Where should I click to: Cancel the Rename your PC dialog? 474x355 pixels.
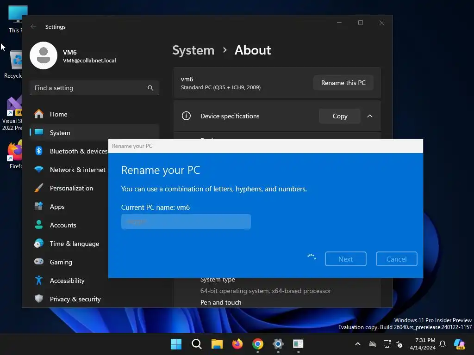(396, 259)
